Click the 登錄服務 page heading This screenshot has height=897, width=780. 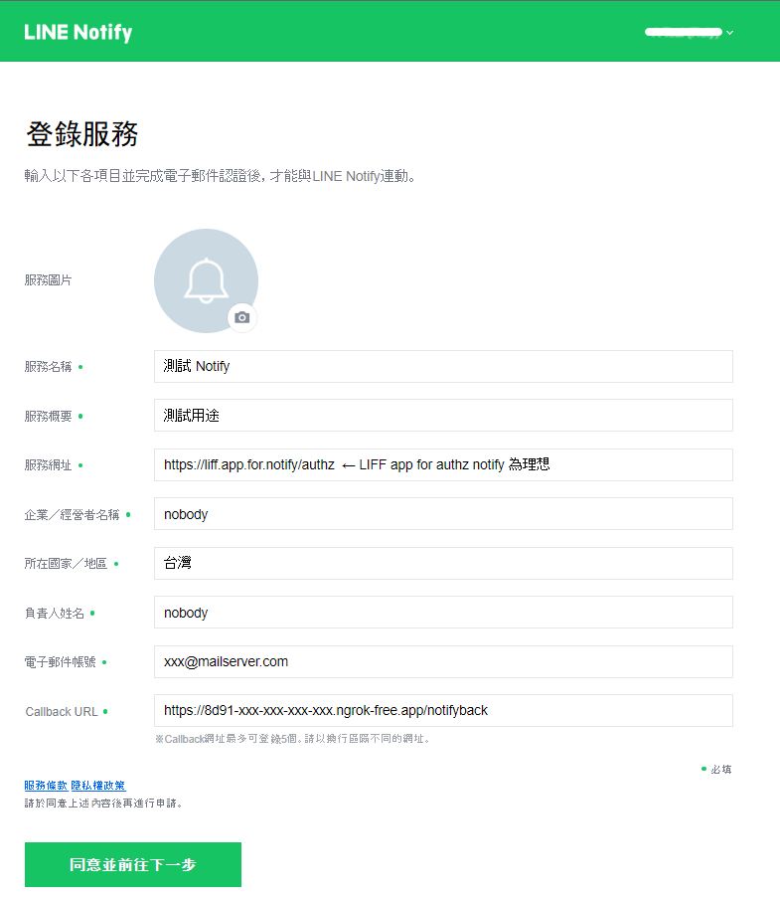81,134
